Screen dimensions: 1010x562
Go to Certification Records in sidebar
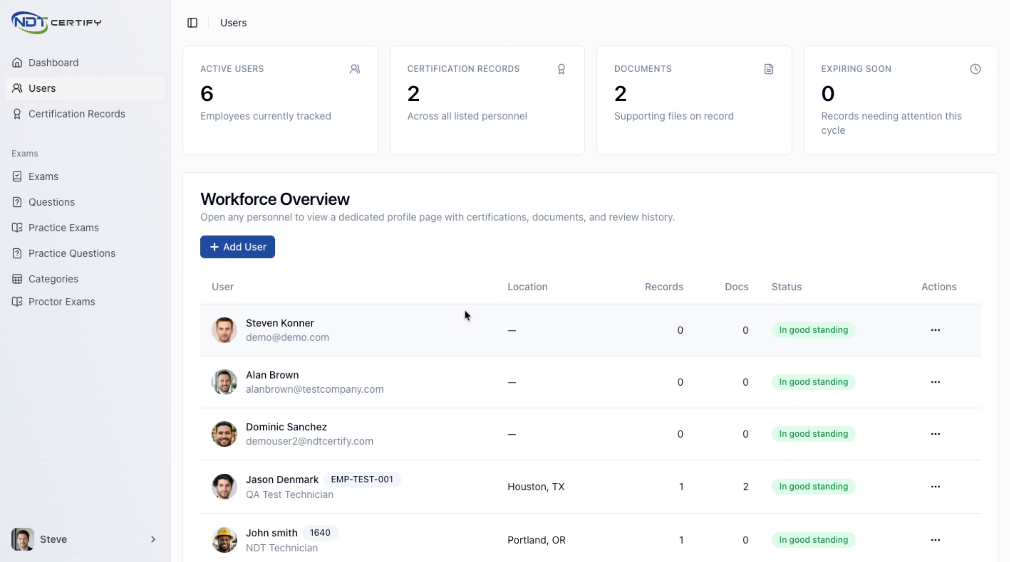[x=85, y=114]
